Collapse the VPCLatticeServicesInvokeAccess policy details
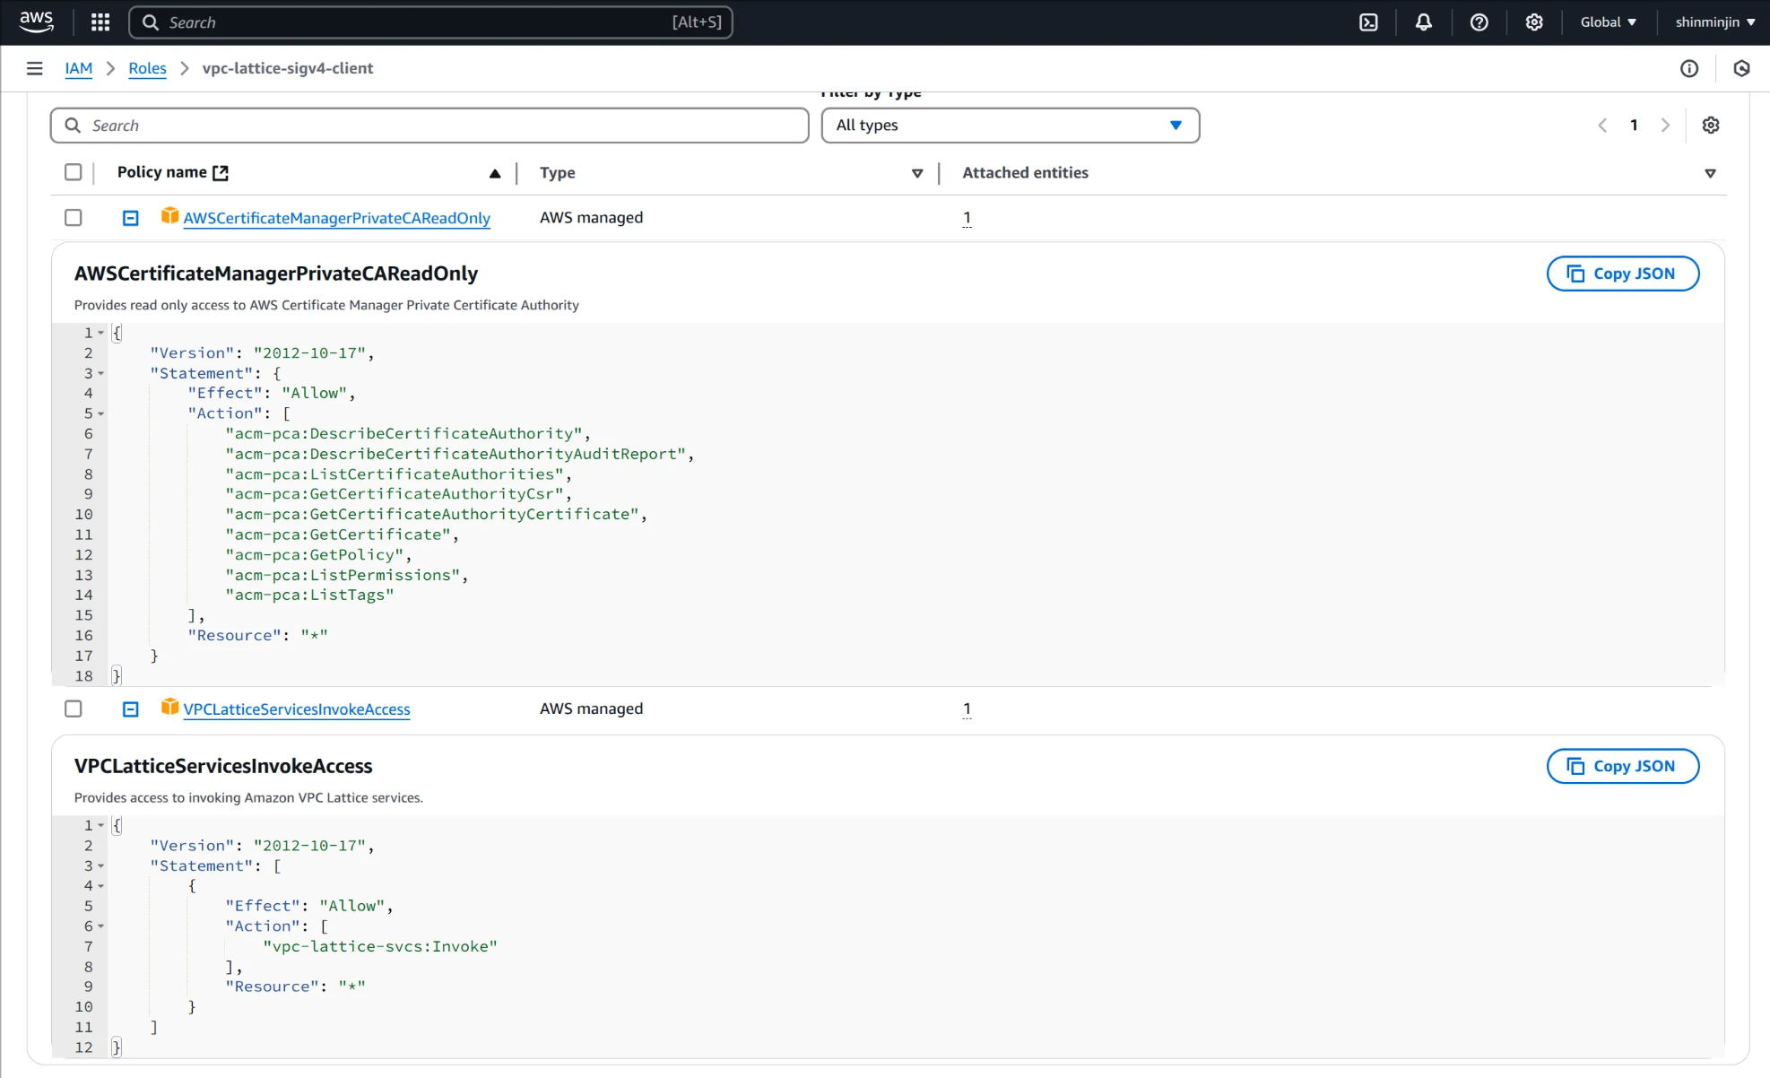 click(131, 709)
